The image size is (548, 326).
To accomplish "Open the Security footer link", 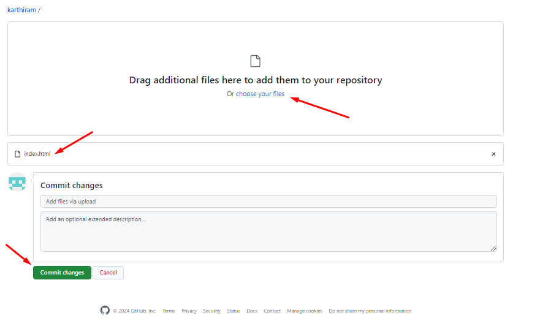I will (x=211, y=311).
